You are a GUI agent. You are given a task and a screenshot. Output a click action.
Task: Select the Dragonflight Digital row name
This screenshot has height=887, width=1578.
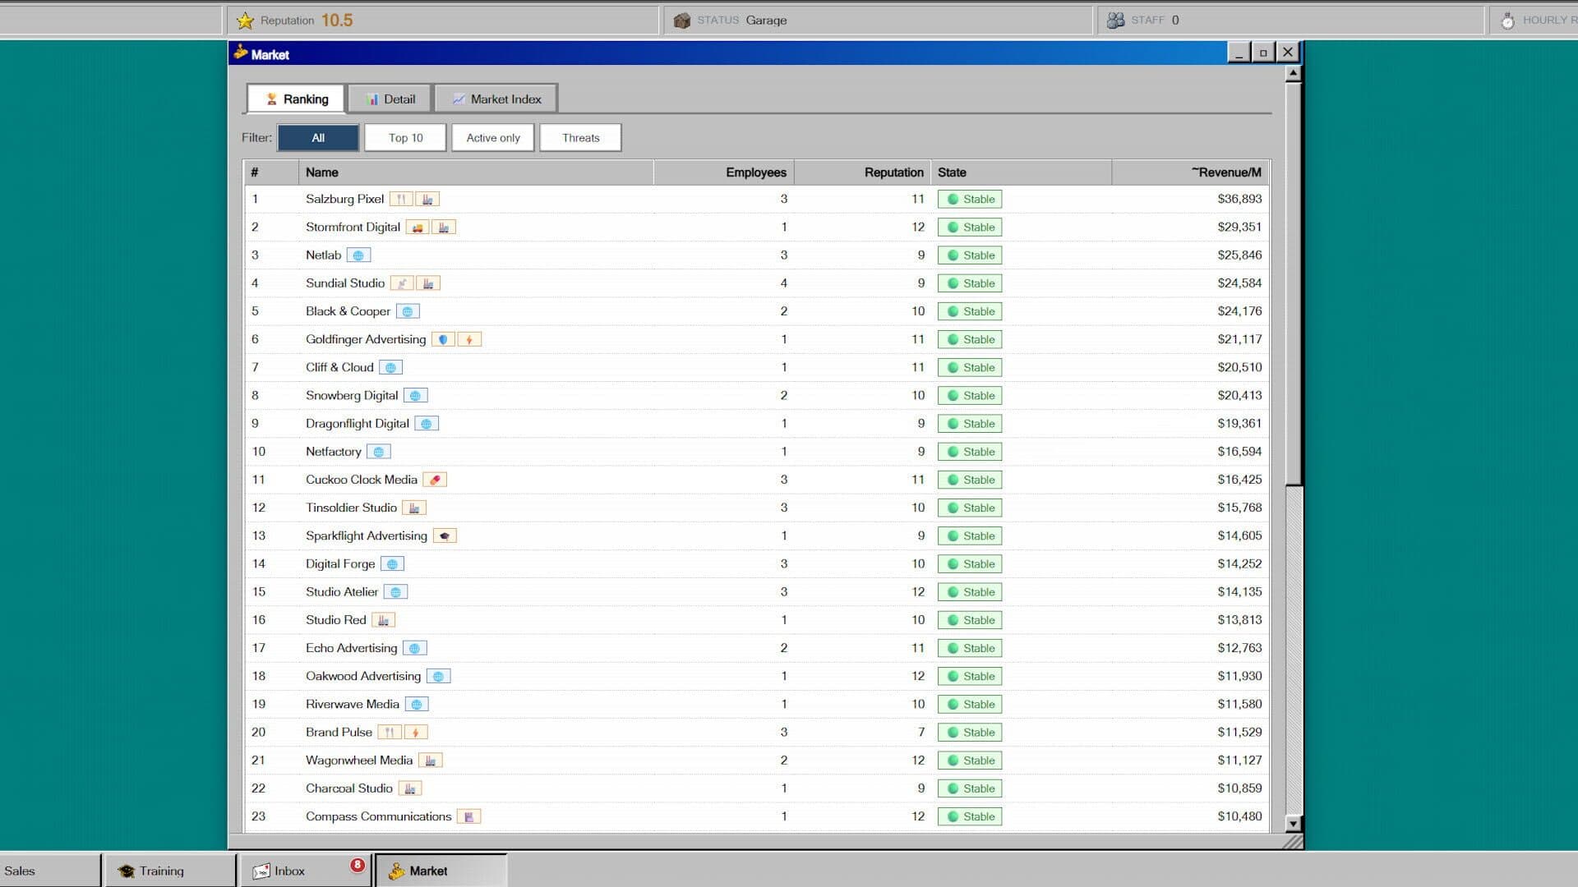coord(358,424)
